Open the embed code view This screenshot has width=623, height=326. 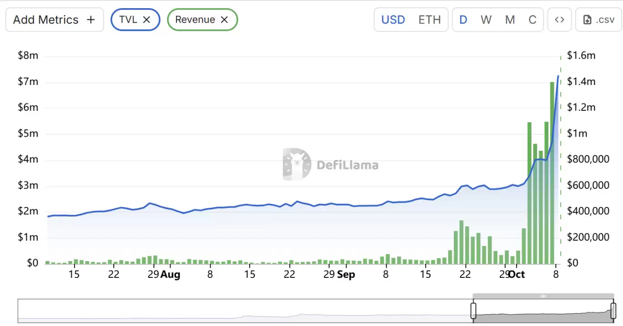tap(559, 20)
